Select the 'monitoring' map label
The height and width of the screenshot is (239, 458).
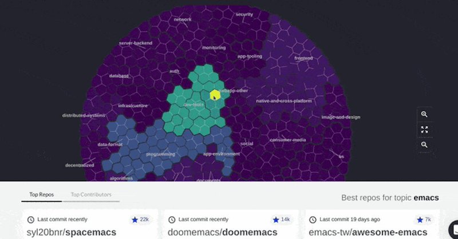click(214, 47)
